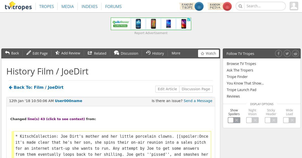The width and height of the screenshot is (302, 158).
Task: Go Back using the toolbar button
Action: coord(12,53)
